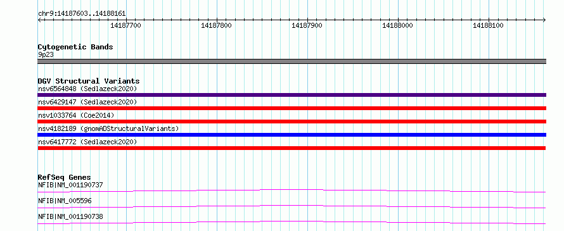Open the Cytogenetic Bands track title
The height and width of the screenshot is (231, 564).
click(75, 47)
